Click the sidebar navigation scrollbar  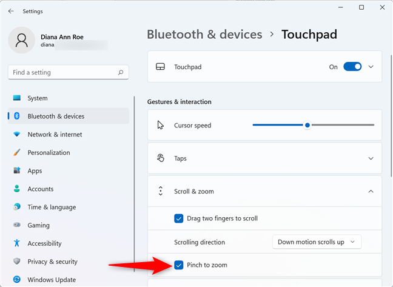(135, 184)
